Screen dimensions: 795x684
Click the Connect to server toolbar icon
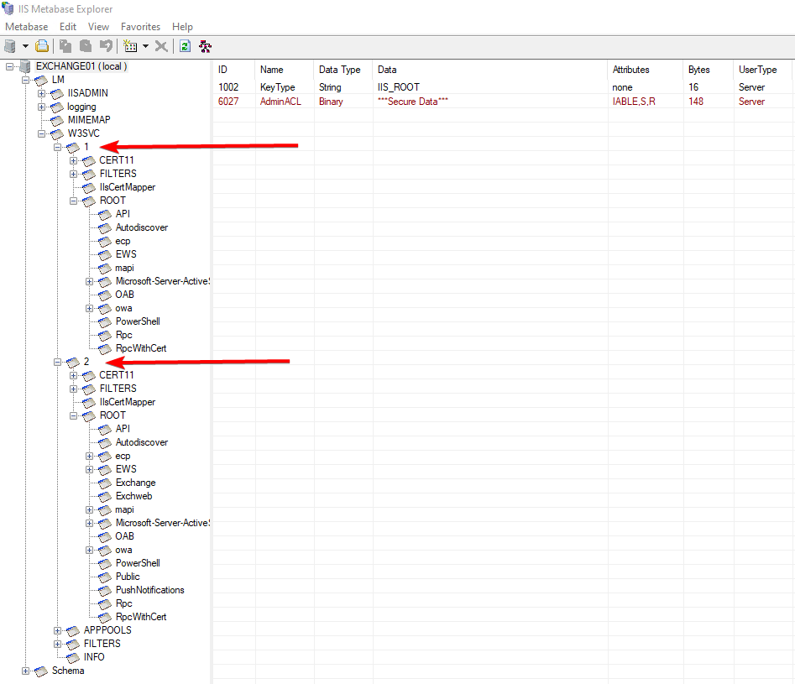point(10,46)
